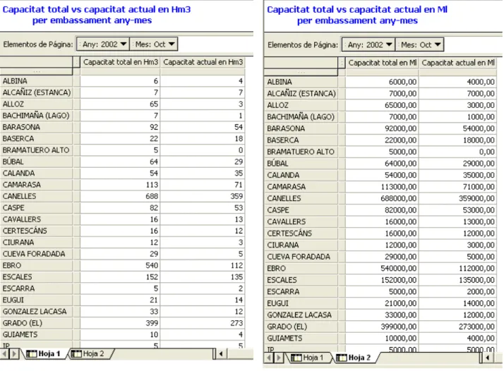Select EBRO row label in Ml panel
Screen dimensions: 504x371
301,268
